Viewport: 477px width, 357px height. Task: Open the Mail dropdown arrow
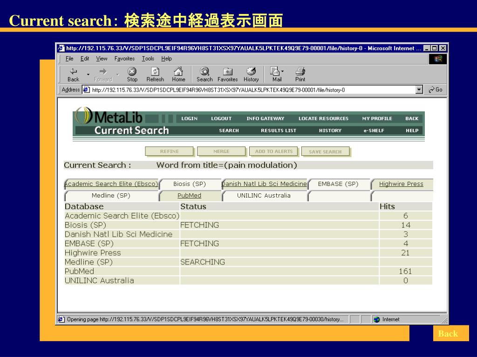(x=283, y=71)
